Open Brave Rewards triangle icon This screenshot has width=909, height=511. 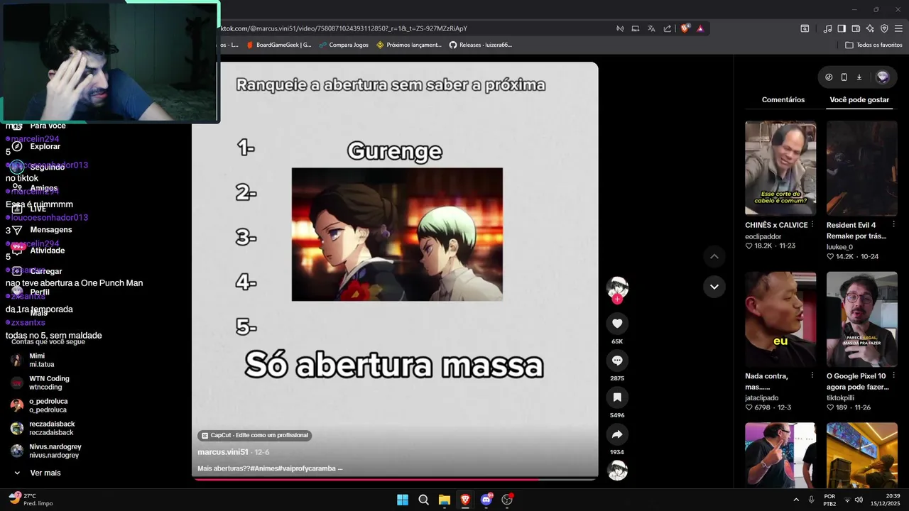(700, 28)
